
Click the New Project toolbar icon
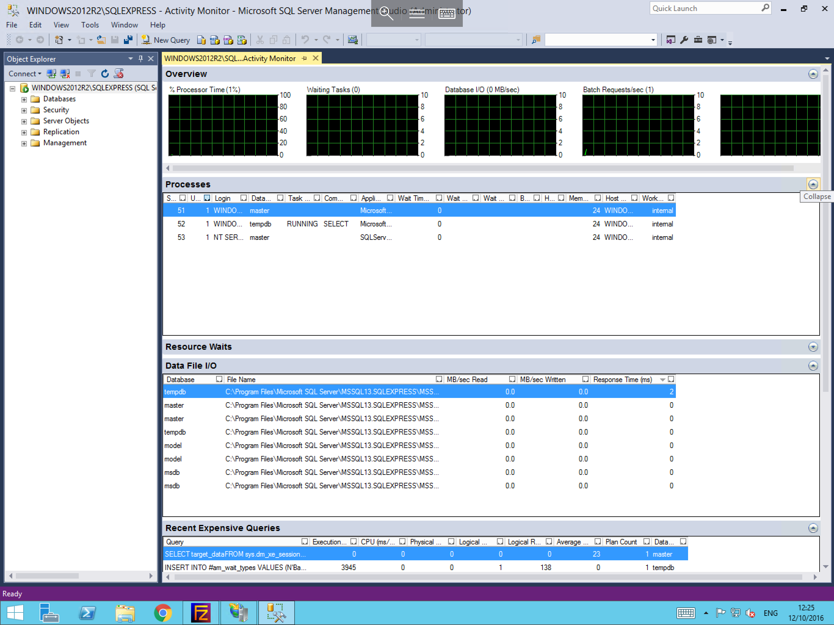click(59, 40)
